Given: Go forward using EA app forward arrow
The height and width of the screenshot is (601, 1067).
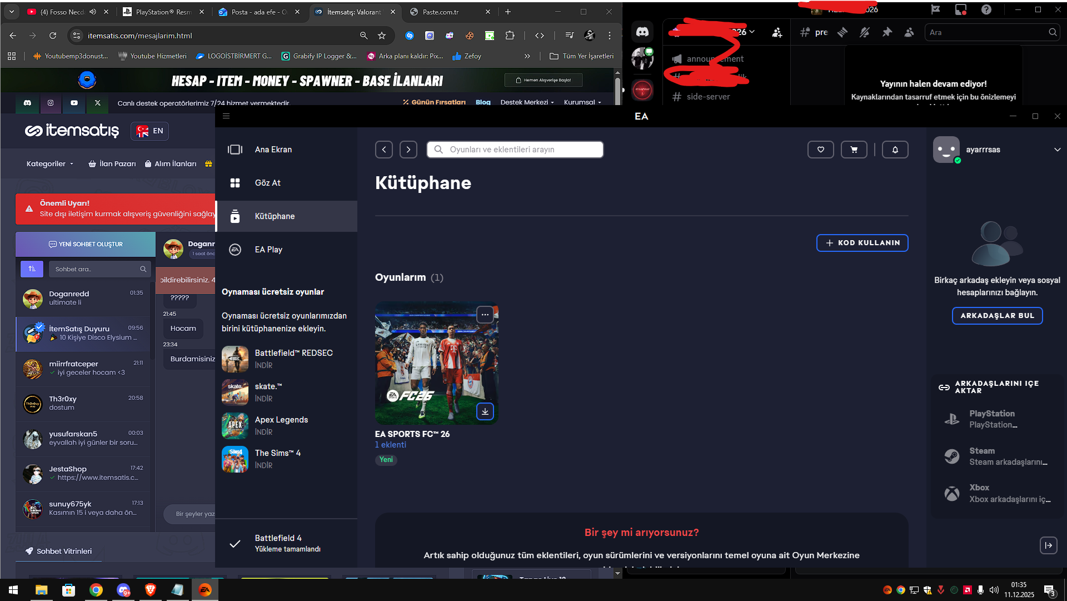Looking at the screenshot, I should point(408,150).
